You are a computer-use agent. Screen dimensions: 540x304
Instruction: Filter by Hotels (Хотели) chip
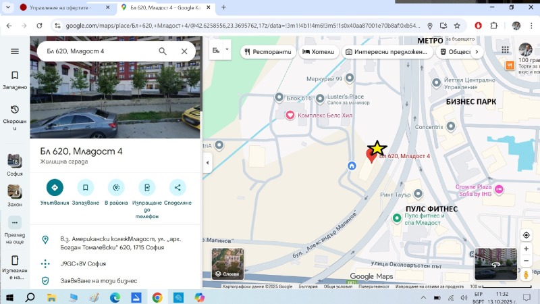click(319, 51)
